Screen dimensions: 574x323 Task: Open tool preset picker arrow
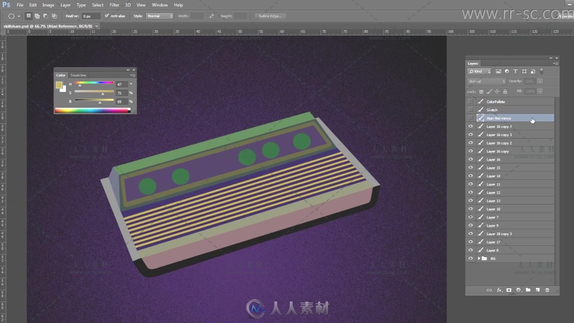coord(19,16)
